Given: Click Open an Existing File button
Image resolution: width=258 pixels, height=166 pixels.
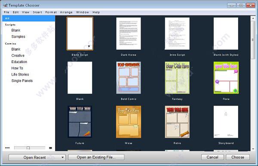Looking at the screenshot, I should [96, 157].
